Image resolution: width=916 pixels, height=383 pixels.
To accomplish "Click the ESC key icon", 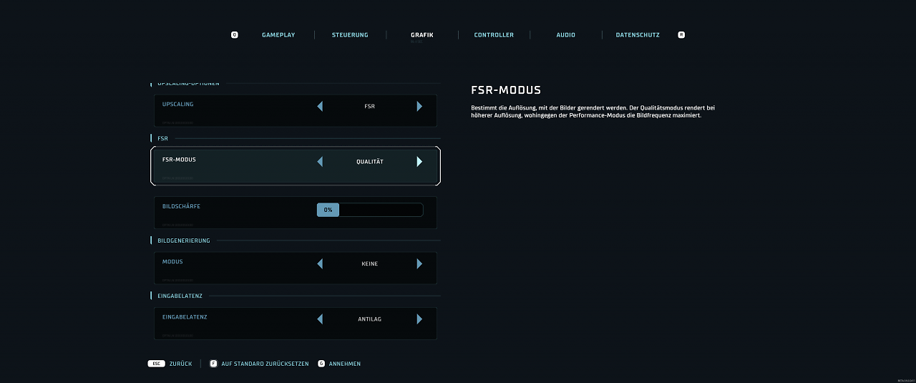I will [156, 364].
